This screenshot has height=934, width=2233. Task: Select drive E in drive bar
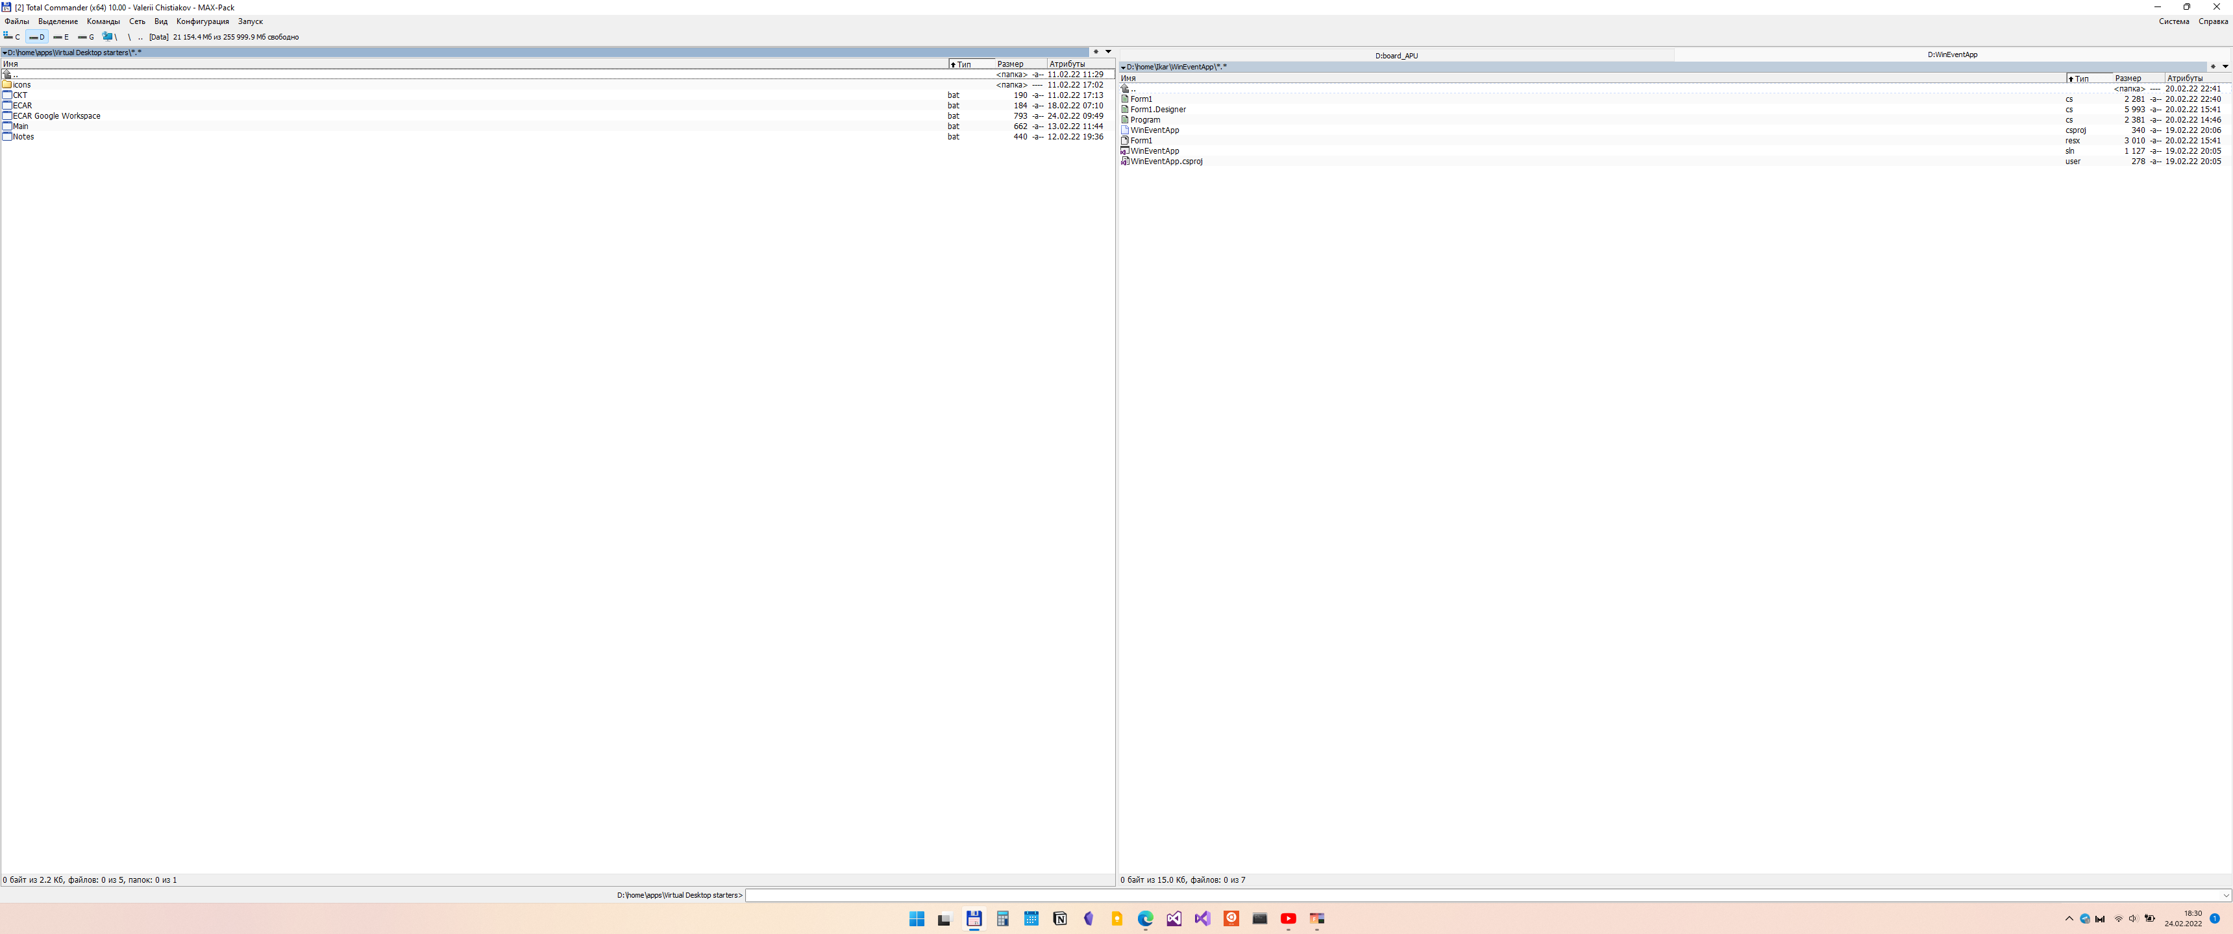click(60, 36)
